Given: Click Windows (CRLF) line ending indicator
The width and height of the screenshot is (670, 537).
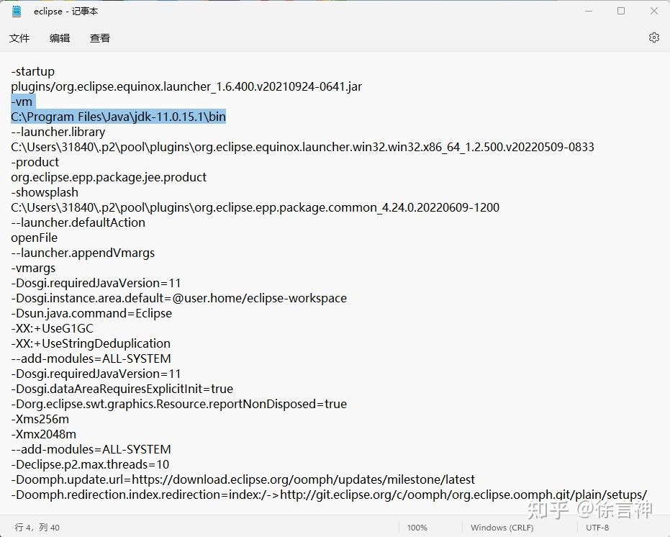Looking at the screenshot, I should click(x=502, y=528).
